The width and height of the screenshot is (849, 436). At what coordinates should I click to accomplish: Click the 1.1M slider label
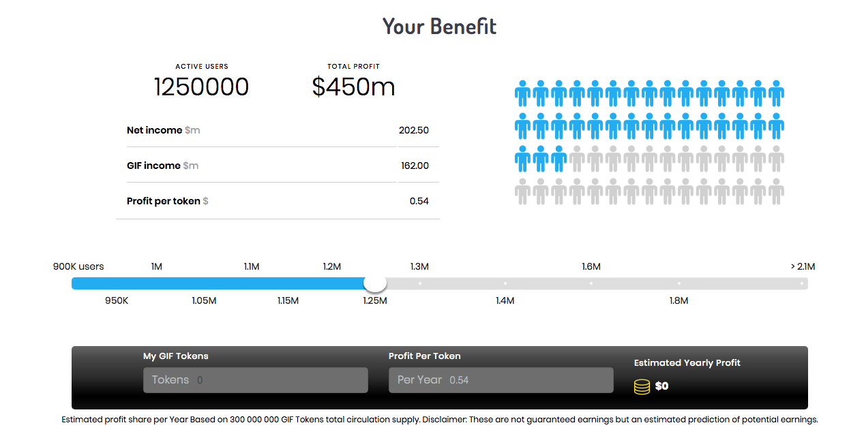[252, 266]
